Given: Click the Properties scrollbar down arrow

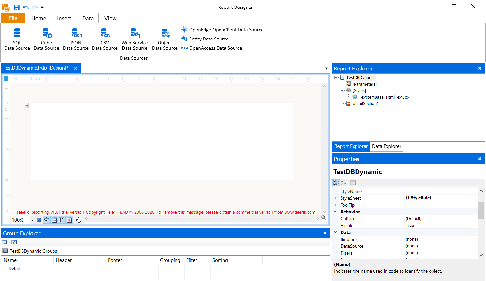Looking at the screenshot, I should click(481, 255).
